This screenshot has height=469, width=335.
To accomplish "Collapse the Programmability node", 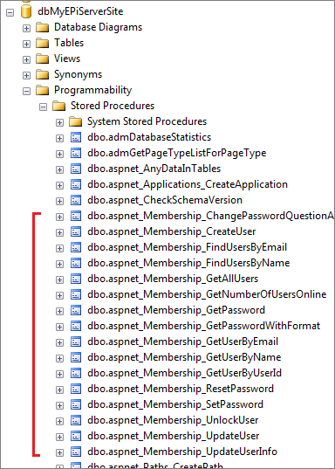I will [x=26, y=91].
